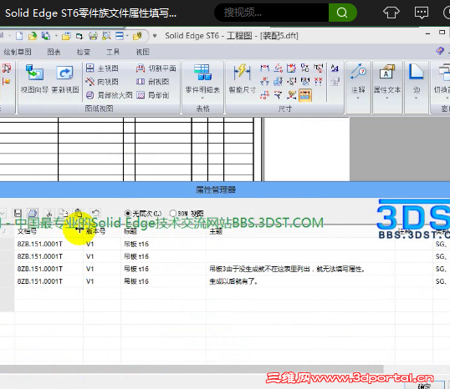Open the 属性文本 dropdown arrow

(387, 99)
